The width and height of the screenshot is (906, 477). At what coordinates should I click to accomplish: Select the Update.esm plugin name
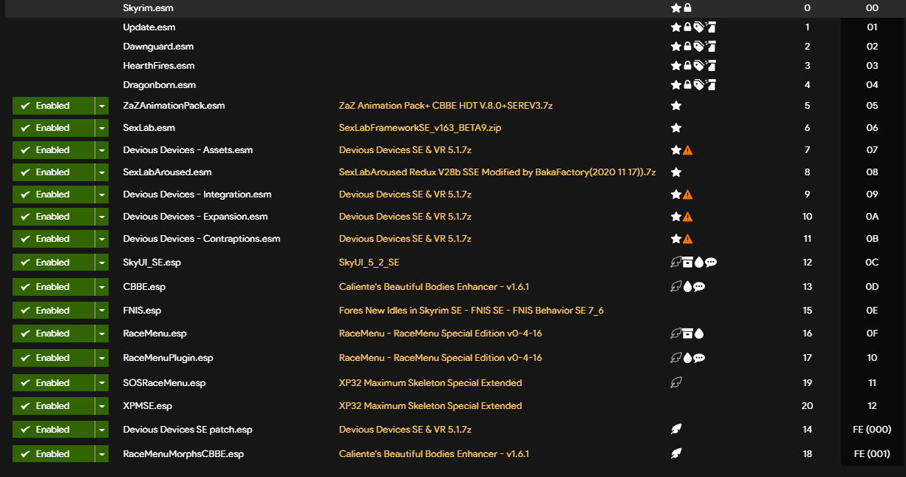pos(149,27)
